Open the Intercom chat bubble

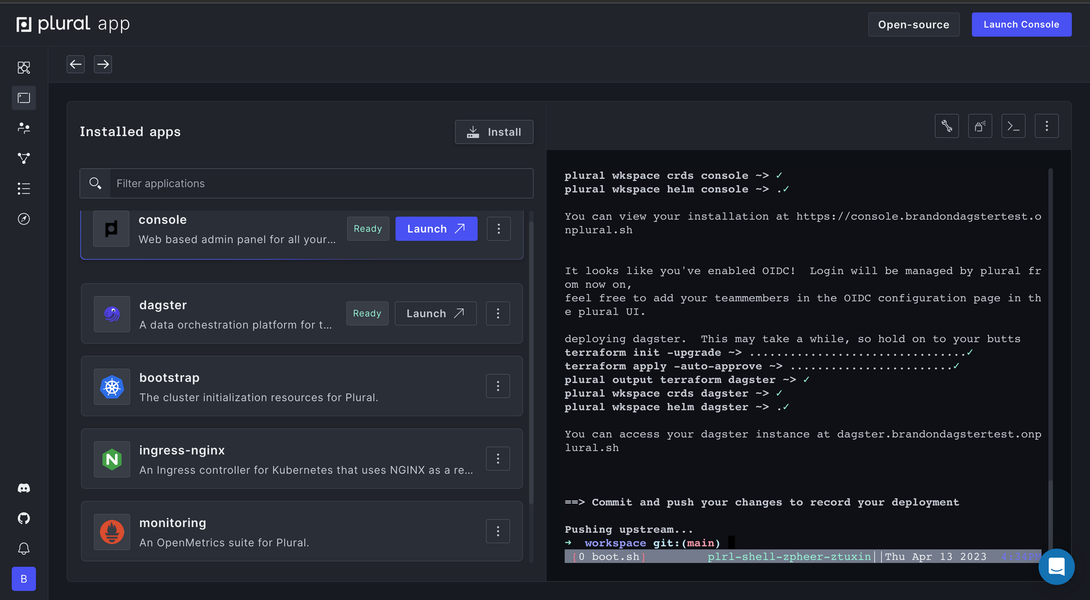(x=1056, y=567)
